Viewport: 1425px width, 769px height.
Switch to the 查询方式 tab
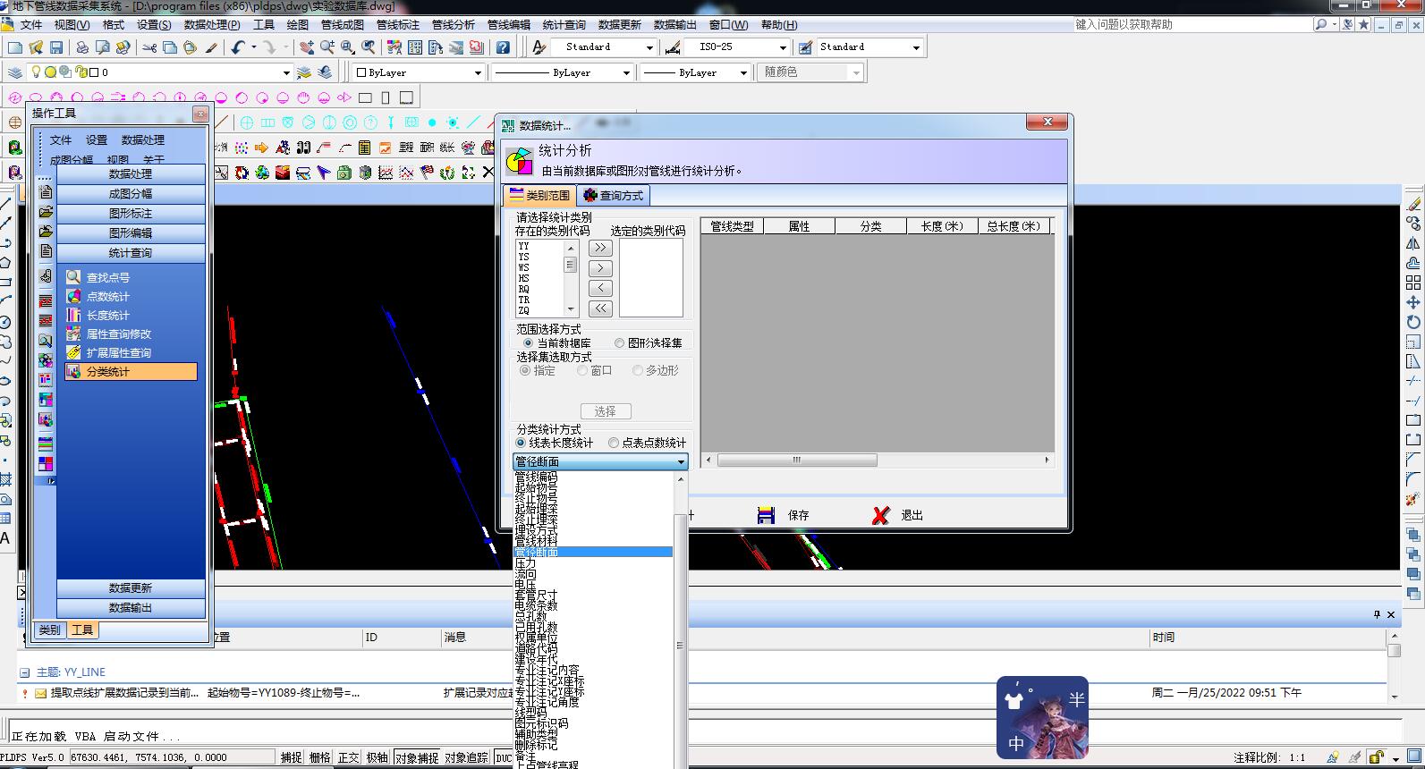click(614, 195)
